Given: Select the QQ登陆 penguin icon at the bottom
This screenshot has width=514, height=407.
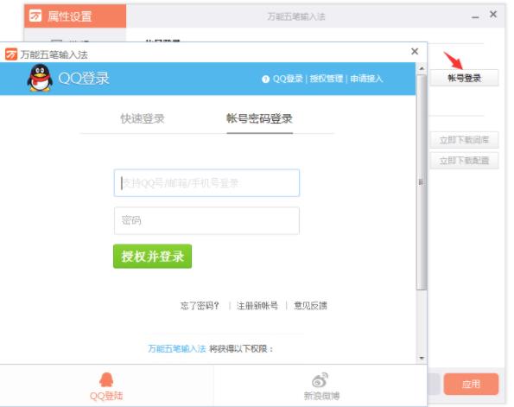Looking at the screenshot, I should [106, 380].
